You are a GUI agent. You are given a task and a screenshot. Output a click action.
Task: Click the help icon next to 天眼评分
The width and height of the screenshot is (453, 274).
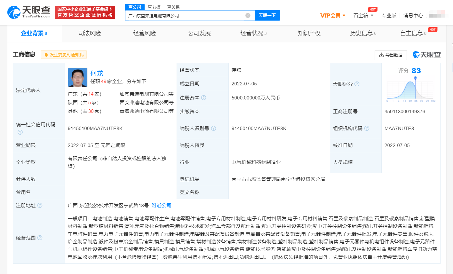point(357,84)
